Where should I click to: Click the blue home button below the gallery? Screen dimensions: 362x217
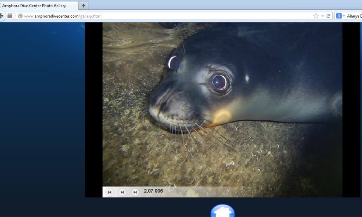click(222, 211)
